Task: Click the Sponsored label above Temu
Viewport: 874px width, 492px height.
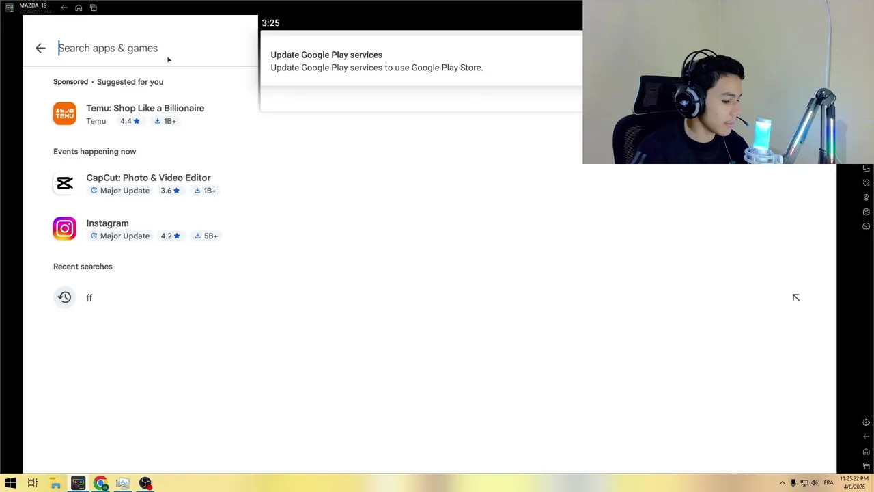Action: point(70,82)
